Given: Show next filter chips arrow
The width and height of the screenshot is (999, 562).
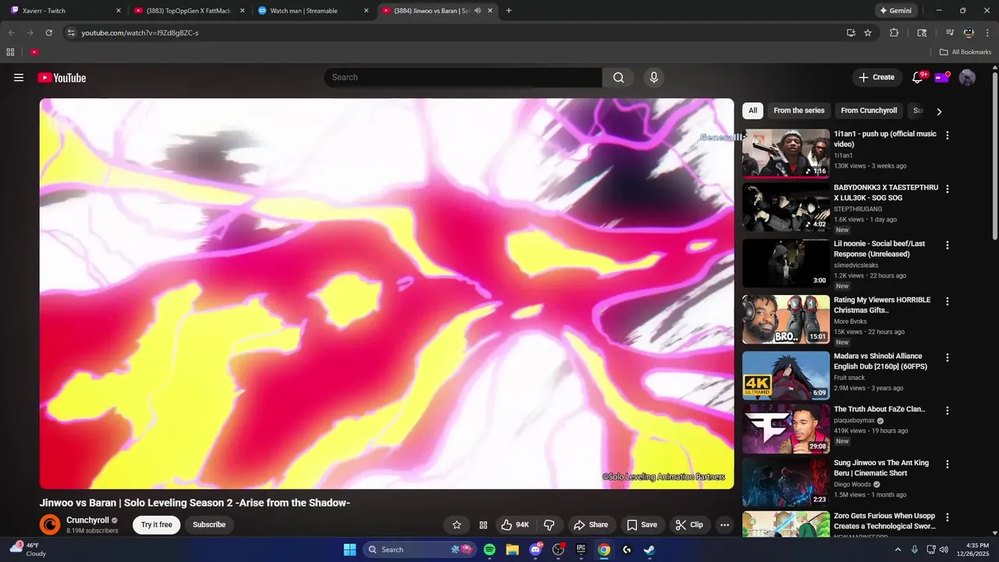Looking at the screenshot, I should [x=939, y=112].
